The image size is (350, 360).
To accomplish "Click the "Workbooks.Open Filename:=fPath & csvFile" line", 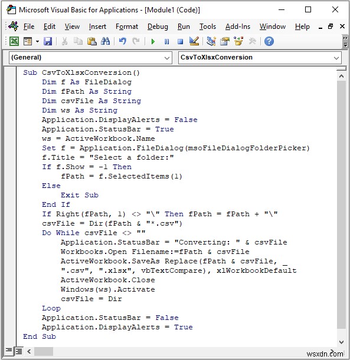I will tap(155, 252).
